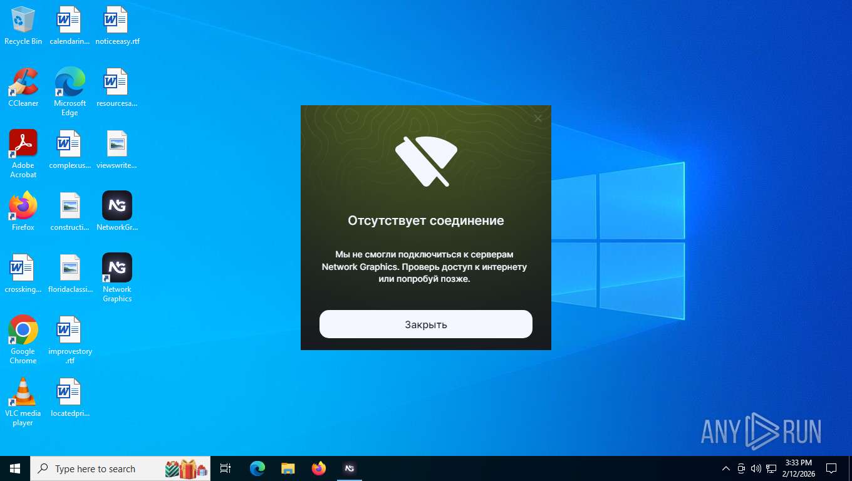Select the locatedpri... Word document icon
The image size is (852, 481).
[70, 398]
